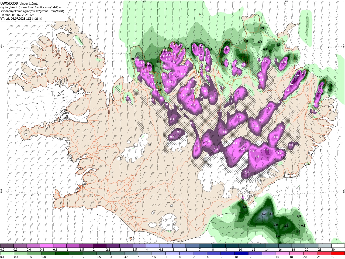Click the bright red 30 mm rain legend swatch

tap(338, 253)
